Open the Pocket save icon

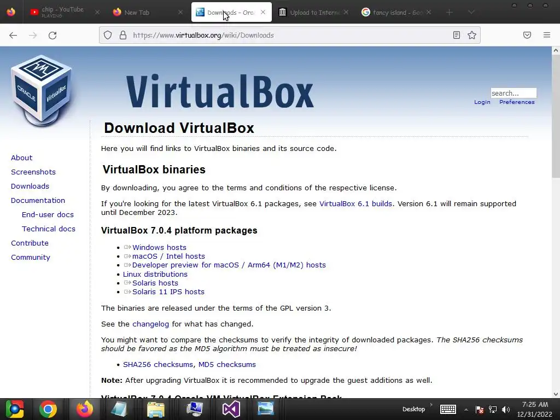[x=527, y=35]
